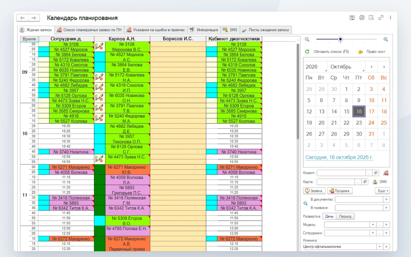Click the zoom out magnifier icon
The width and height of the screenshot is (411, 257).
click(x=307, y=39)
